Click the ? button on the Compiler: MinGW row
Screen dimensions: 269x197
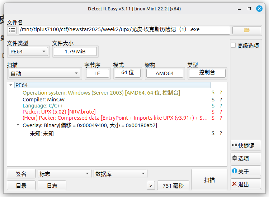[221, 99]
